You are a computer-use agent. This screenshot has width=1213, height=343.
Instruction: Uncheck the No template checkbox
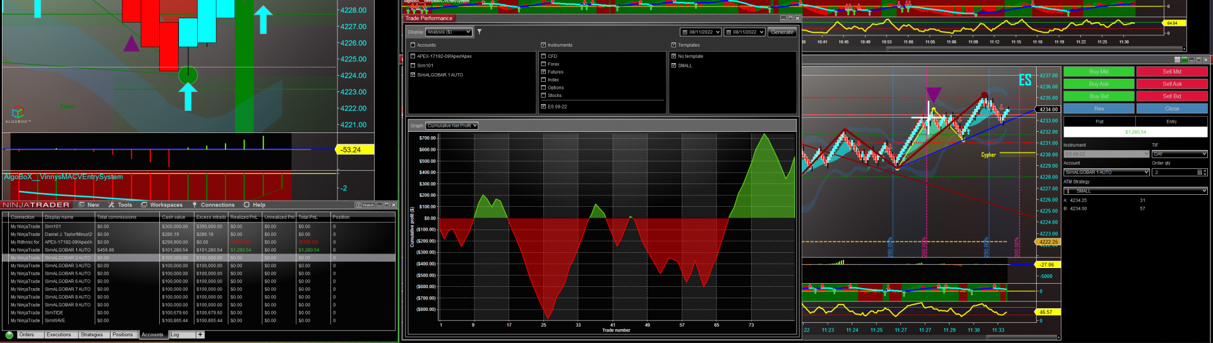click(673, 56)
